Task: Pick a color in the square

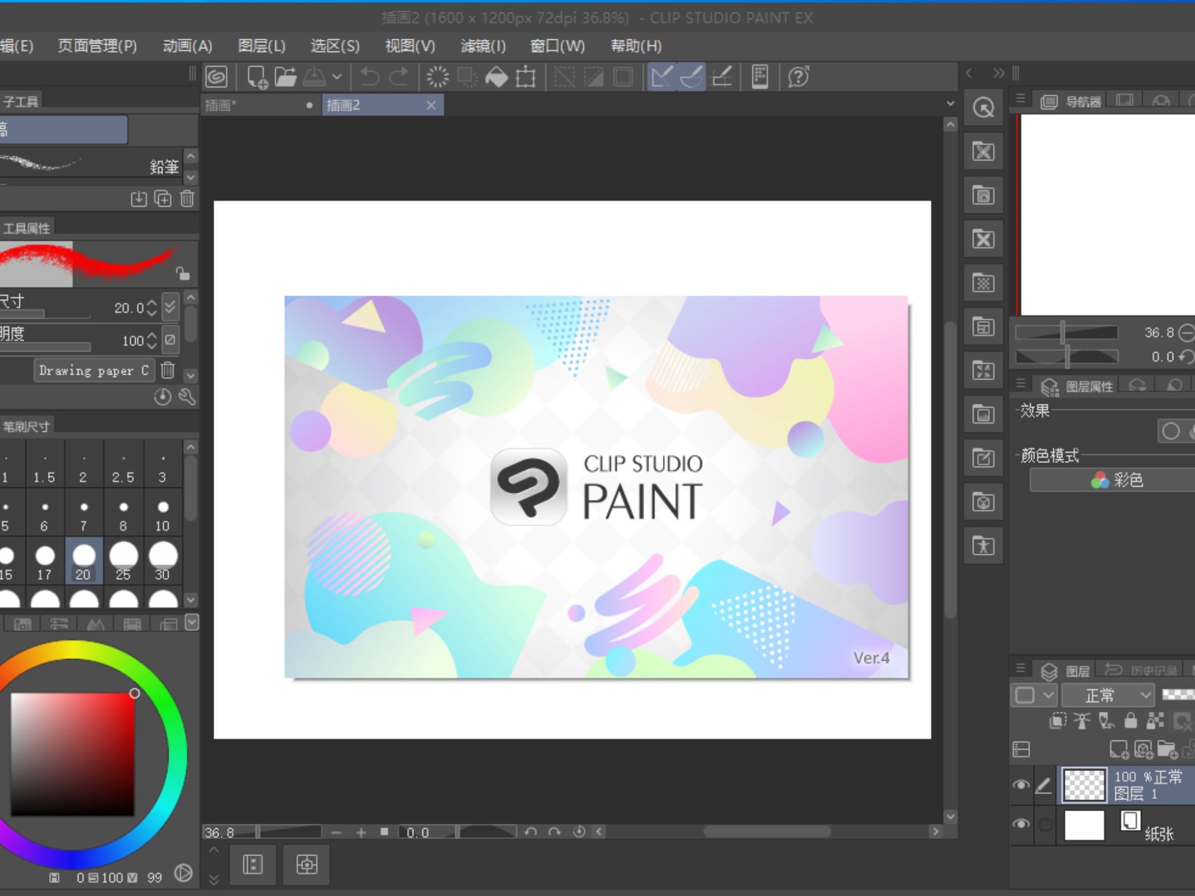Action: coord(72,754)
